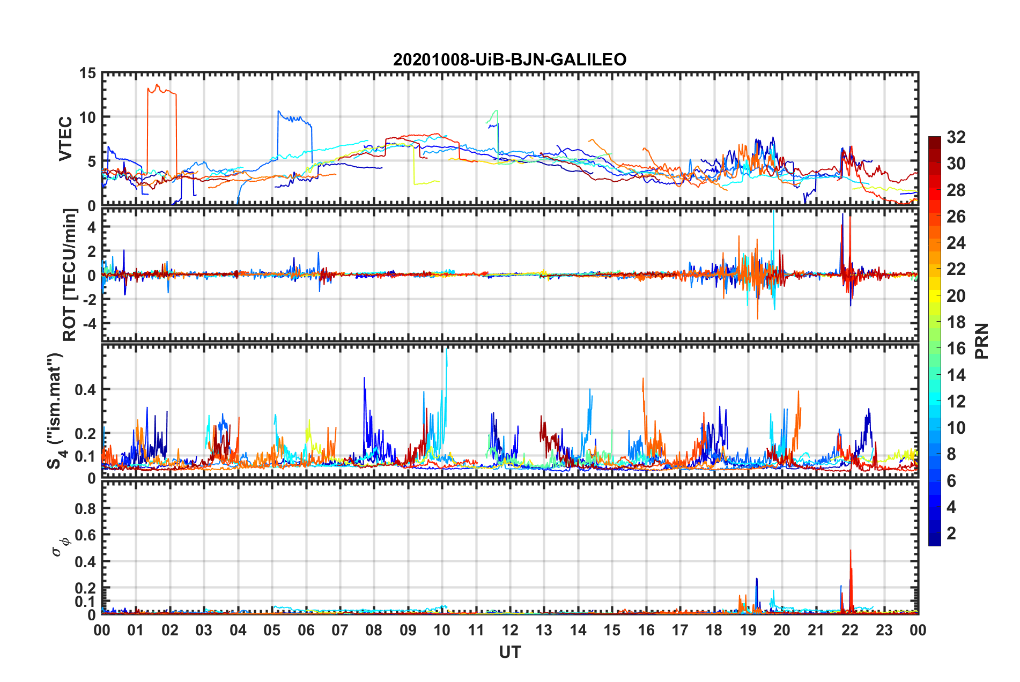Select the UT x-axis label
Viewport: 1020px width, 682px height.
[x=509, y=652]
